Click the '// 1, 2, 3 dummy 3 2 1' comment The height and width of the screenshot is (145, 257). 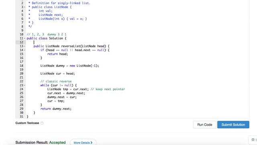point(47,34)
